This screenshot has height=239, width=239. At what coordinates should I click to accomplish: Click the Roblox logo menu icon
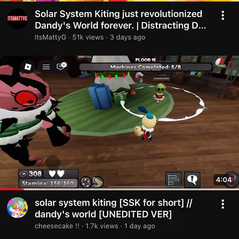pos(28,67)
